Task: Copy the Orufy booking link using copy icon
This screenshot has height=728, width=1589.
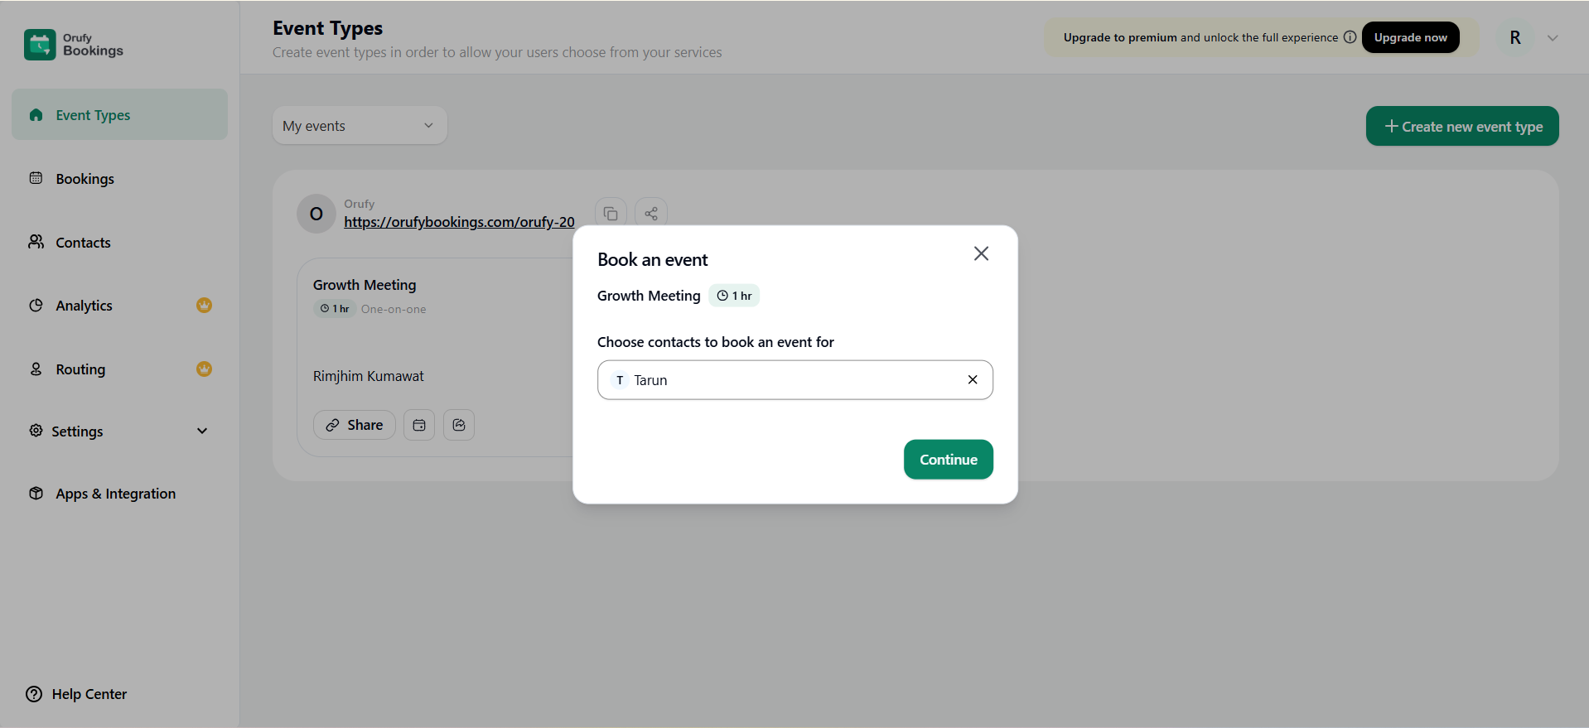Action: pyautogui.click(x=611, y=212)
